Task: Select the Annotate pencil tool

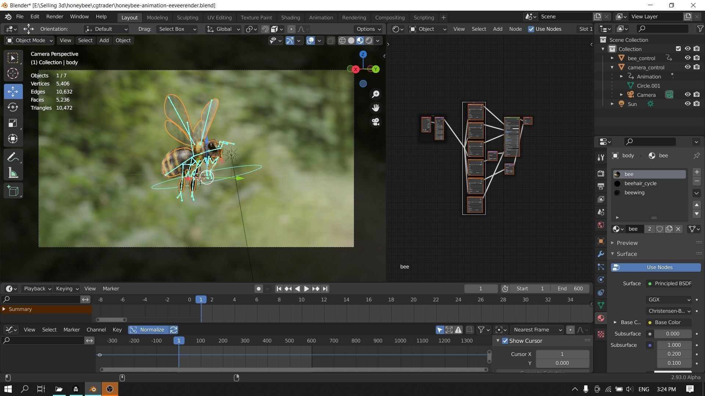Action: click(x=13, y=157)
